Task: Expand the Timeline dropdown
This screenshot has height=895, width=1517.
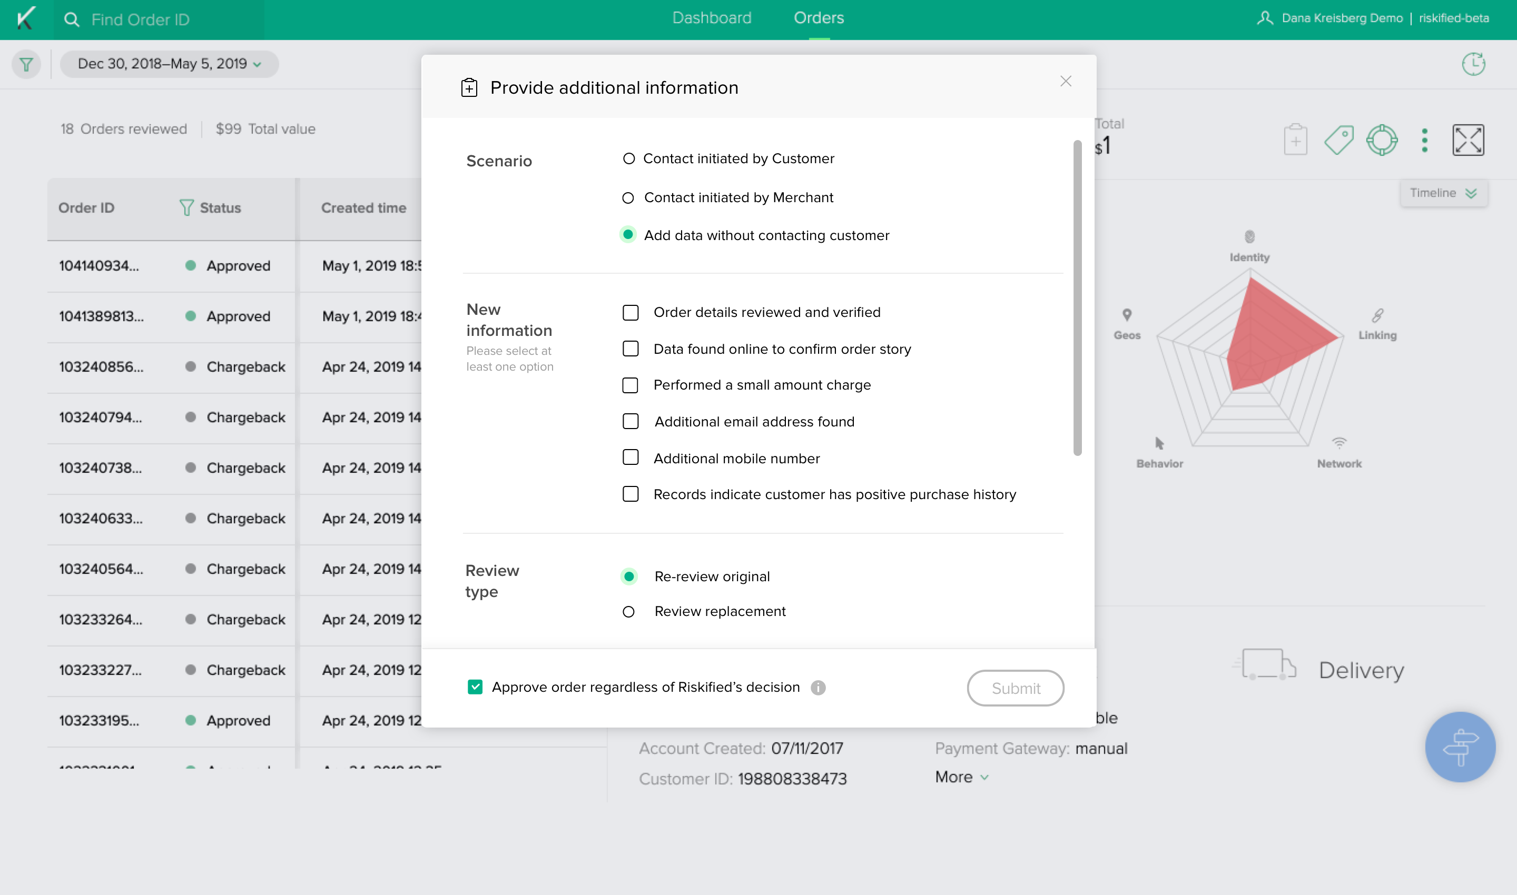Action: (1443, 193)
